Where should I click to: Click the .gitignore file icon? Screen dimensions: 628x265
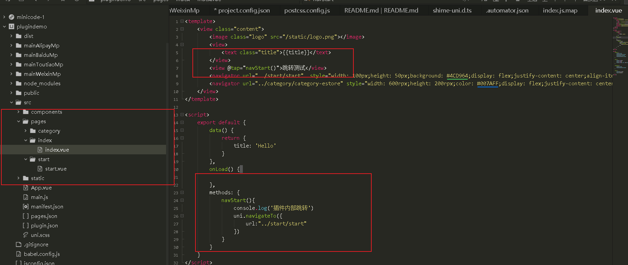coord(19,244)
